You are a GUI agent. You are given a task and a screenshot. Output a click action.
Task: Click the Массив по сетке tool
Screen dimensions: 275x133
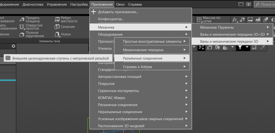(x=208, y=20)
